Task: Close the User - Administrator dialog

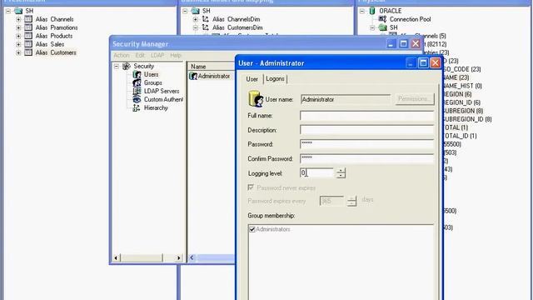Action: [x=435, y=63]
